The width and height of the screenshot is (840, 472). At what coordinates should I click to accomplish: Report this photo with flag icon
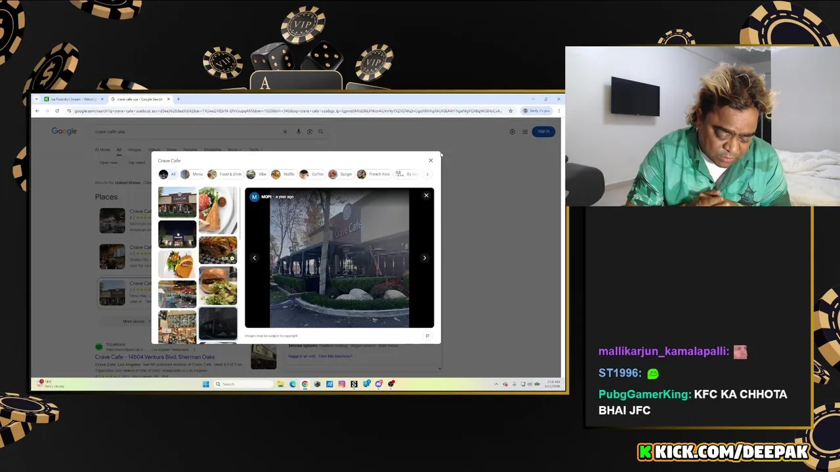pyautogui.click(x=427, y=336)
